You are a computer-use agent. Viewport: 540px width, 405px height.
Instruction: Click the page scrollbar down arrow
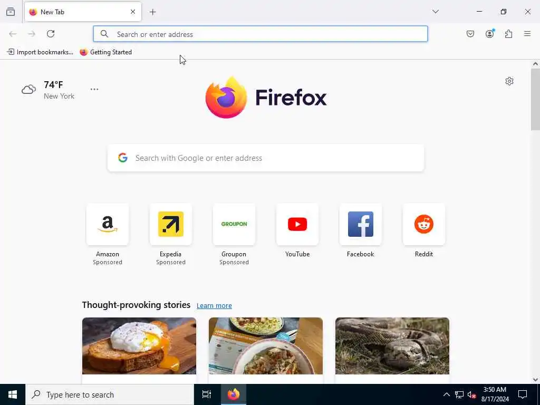tap(535, 380)
